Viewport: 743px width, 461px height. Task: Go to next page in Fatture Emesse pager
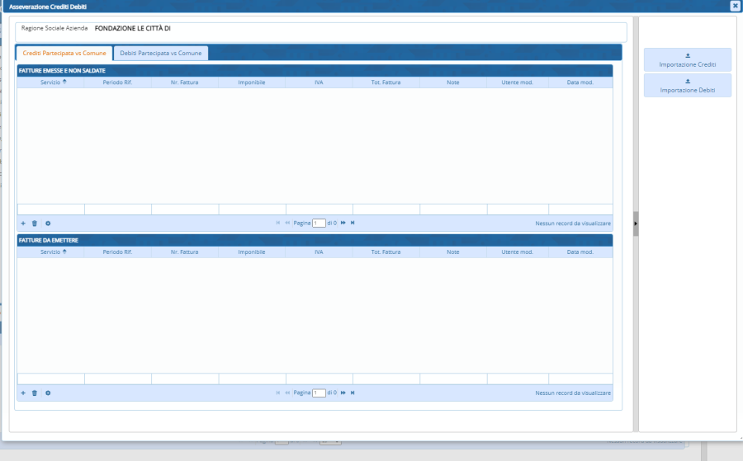point(343,223)
